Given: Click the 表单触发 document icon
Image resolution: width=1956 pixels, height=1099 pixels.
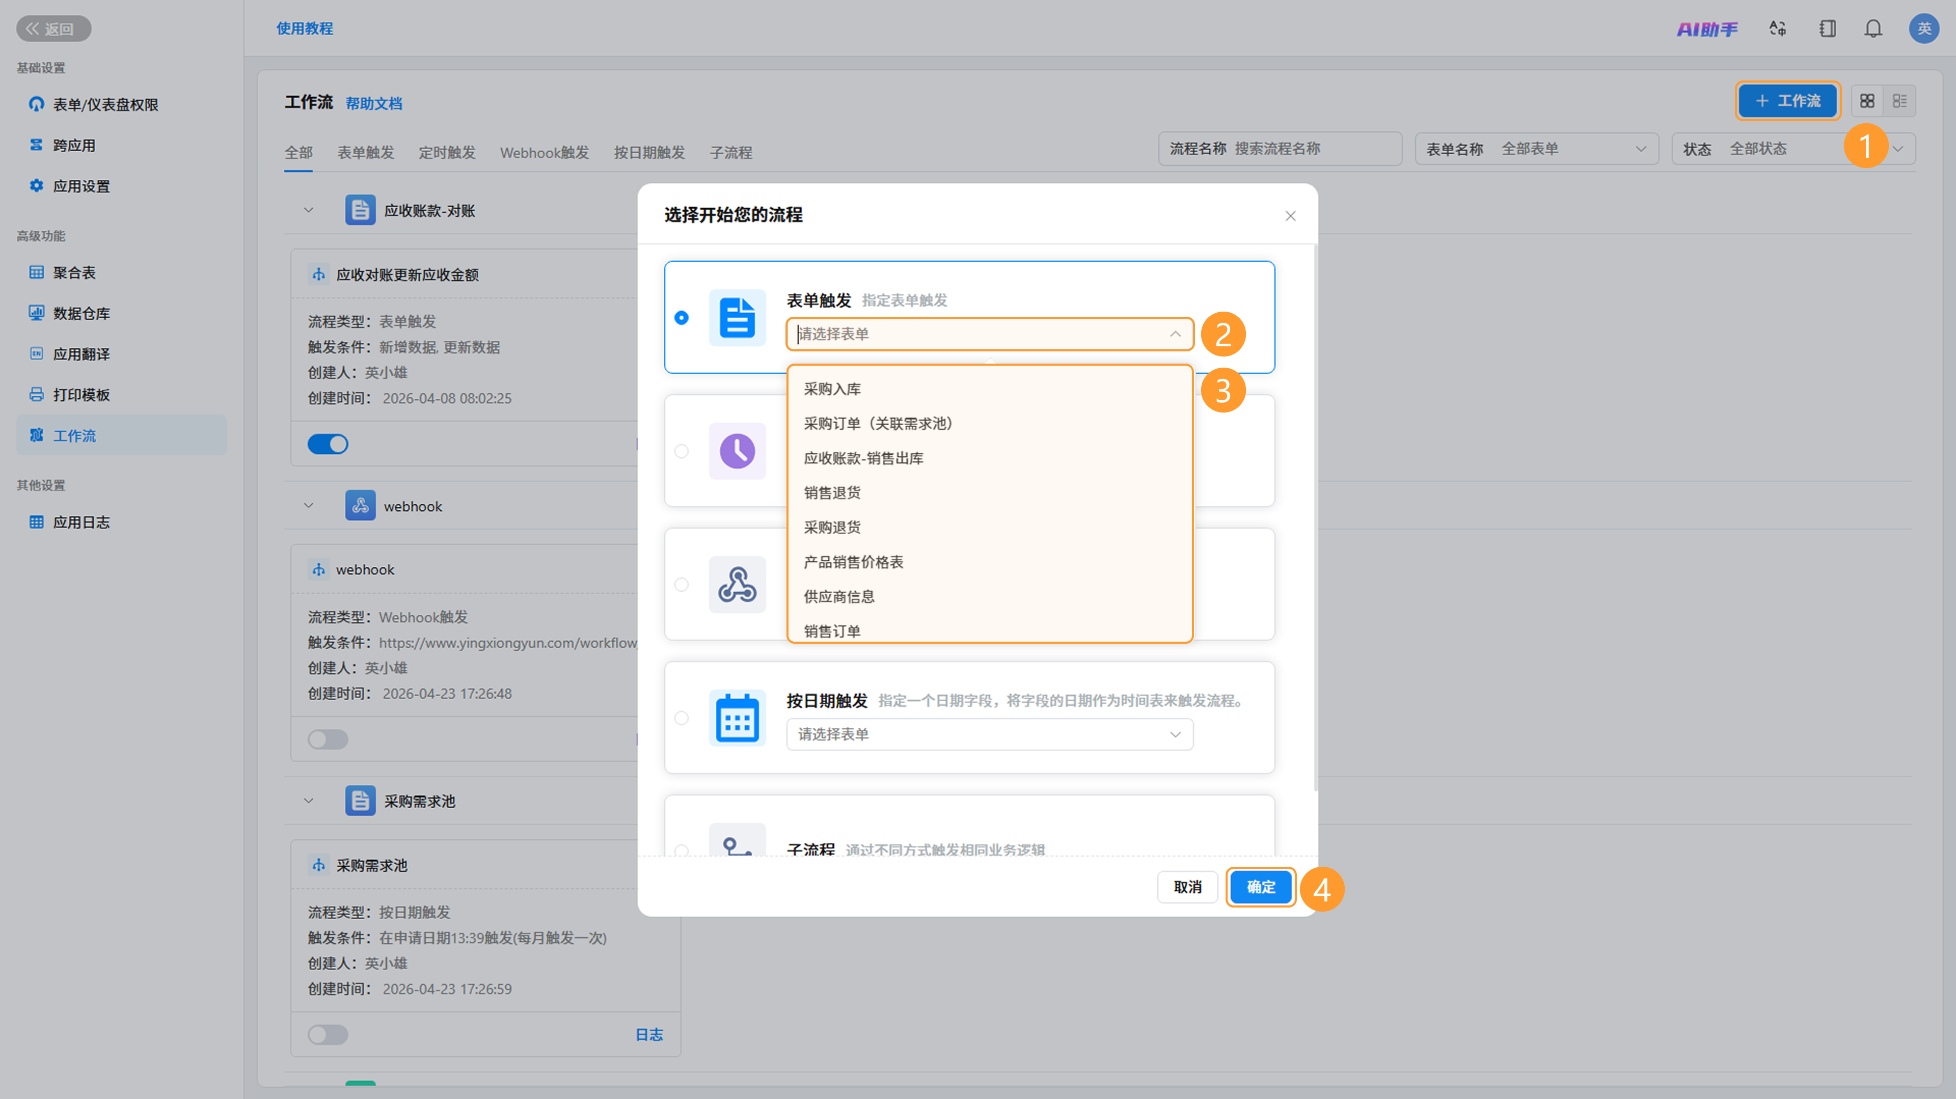Looking at the screenshot, I should pos(737,317).
